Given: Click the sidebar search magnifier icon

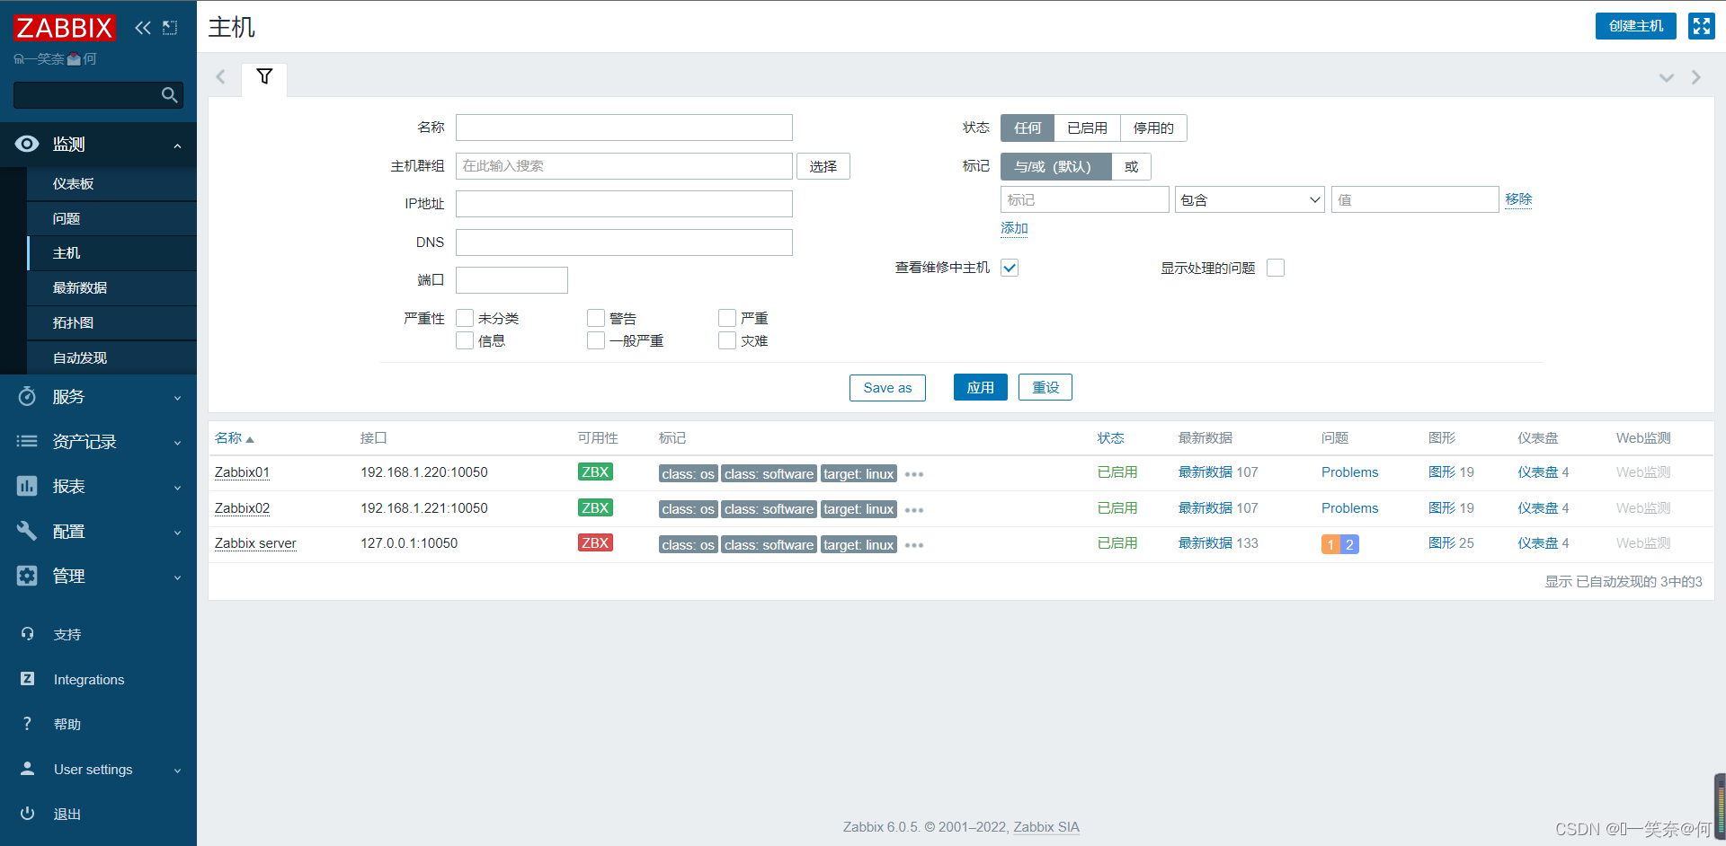Looking at the screenshot, I should tap(169, 95).
